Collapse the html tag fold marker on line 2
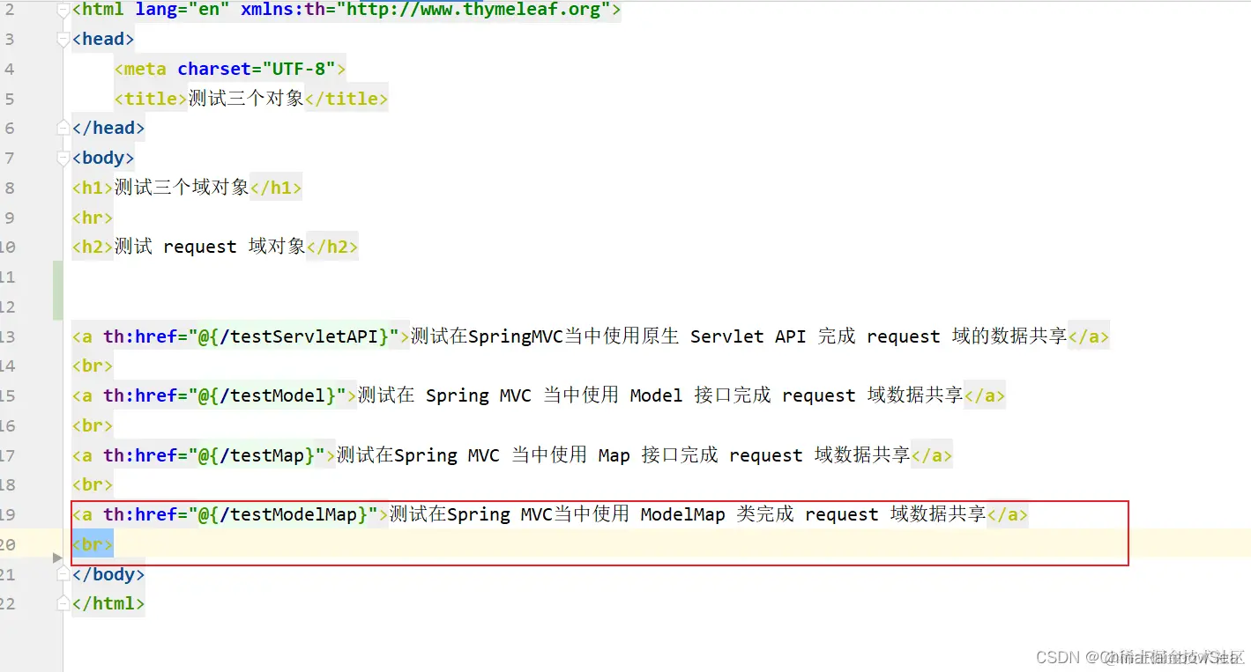Screen dimensions: 1251x672 (63, 11)
